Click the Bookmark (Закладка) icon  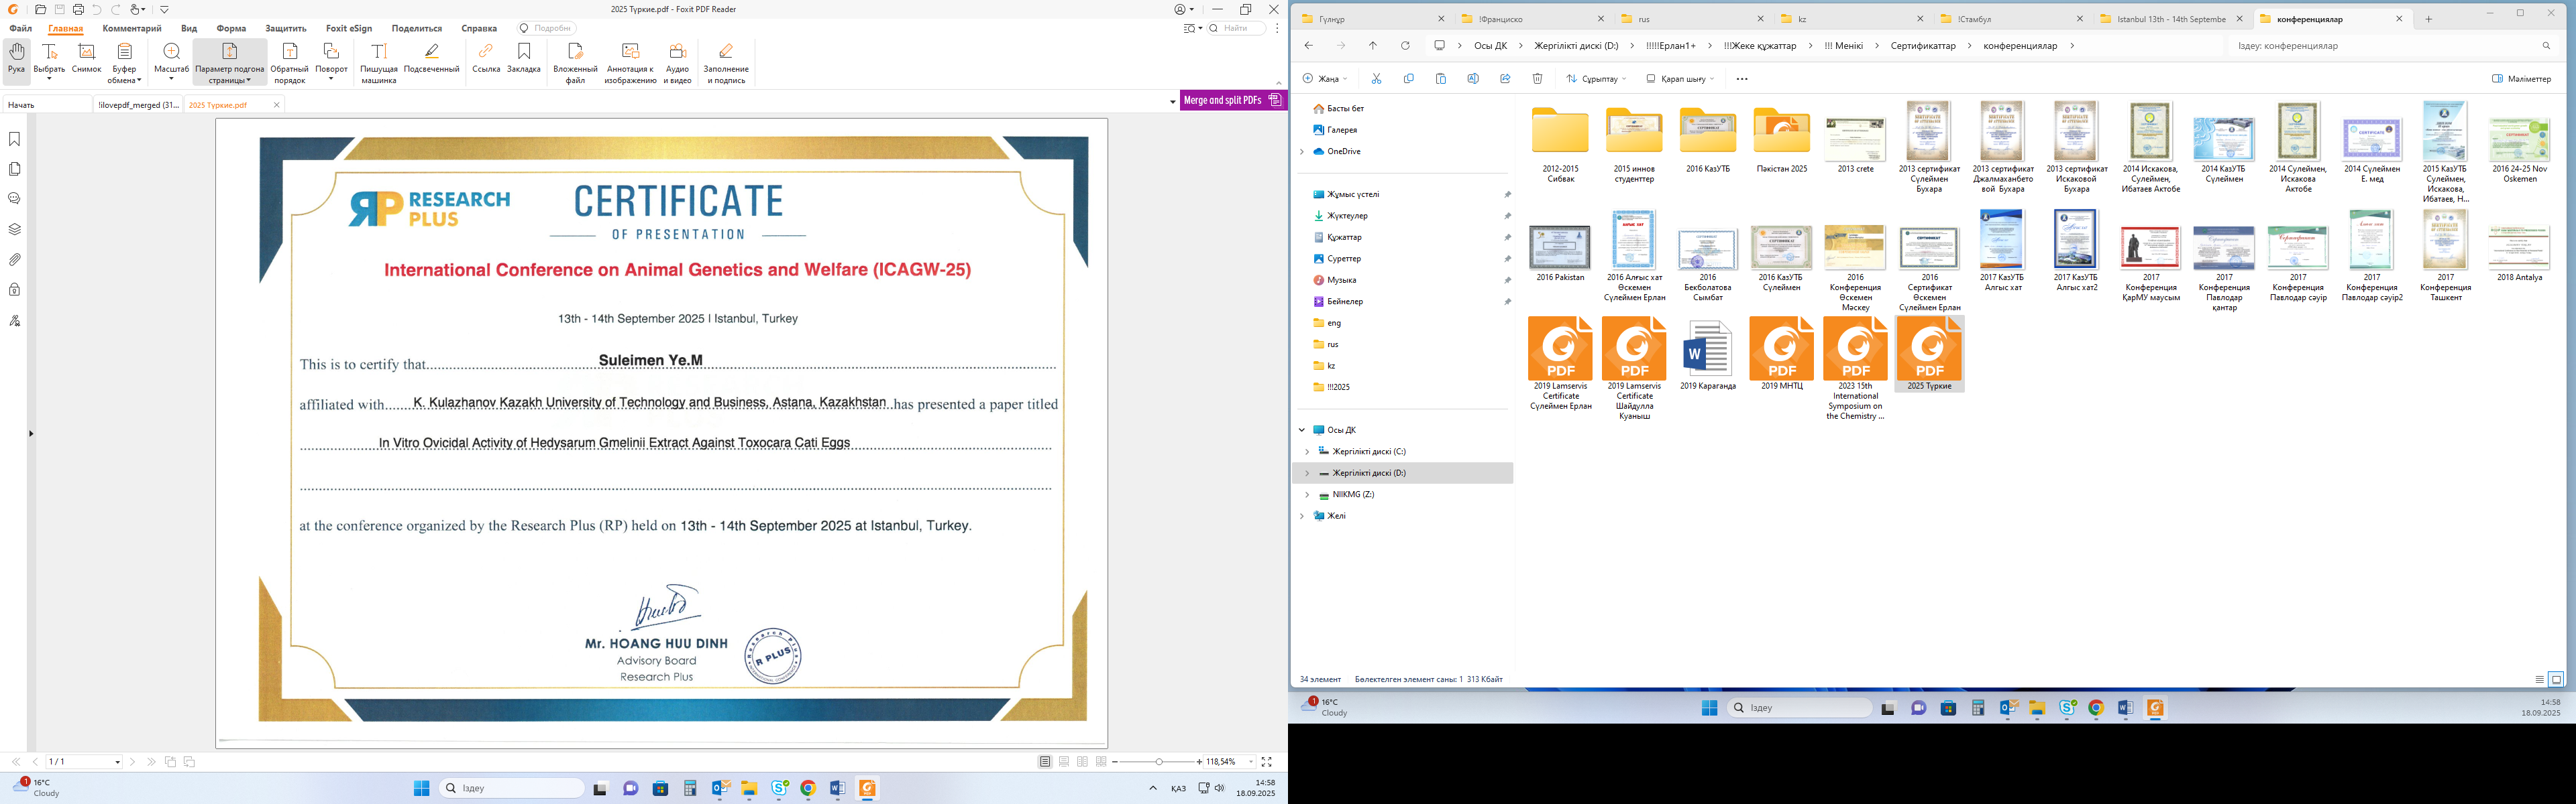tap(524, 58)
